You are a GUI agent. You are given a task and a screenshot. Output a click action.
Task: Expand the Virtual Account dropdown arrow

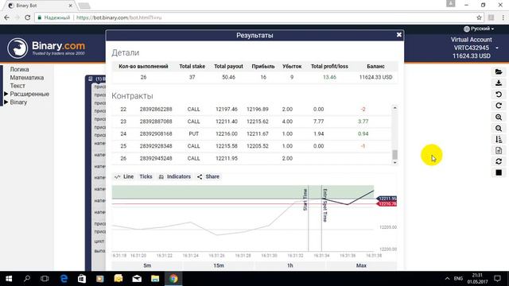tap(497, 48)
